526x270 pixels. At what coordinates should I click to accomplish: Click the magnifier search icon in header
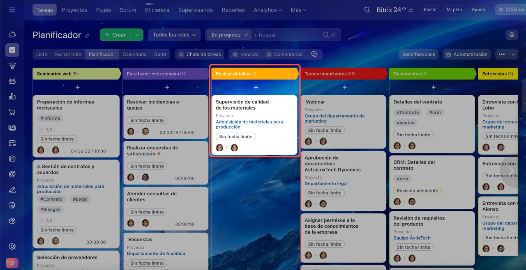click(367, 10)
